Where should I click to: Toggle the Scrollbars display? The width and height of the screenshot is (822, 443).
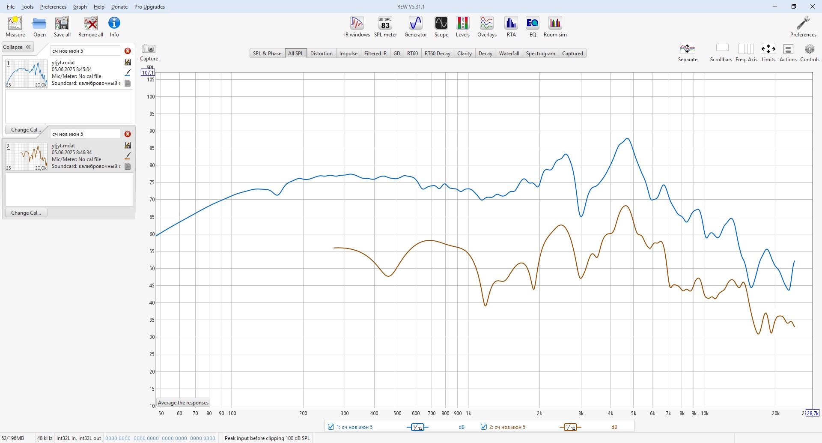(x=721, y=53)
